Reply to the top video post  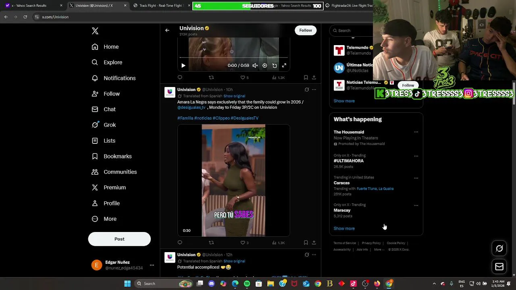(180, 77)
